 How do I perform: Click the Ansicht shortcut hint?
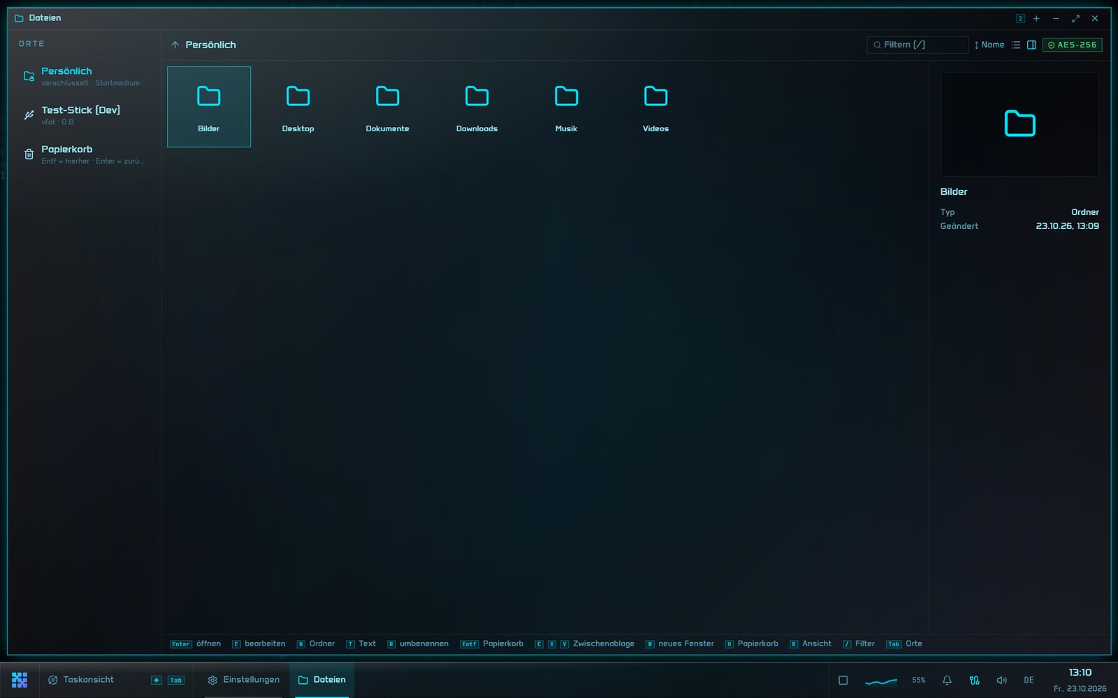[x=811, y=644]
